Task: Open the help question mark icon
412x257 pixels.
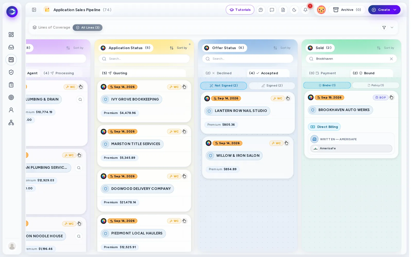Action: click(261, 10)
